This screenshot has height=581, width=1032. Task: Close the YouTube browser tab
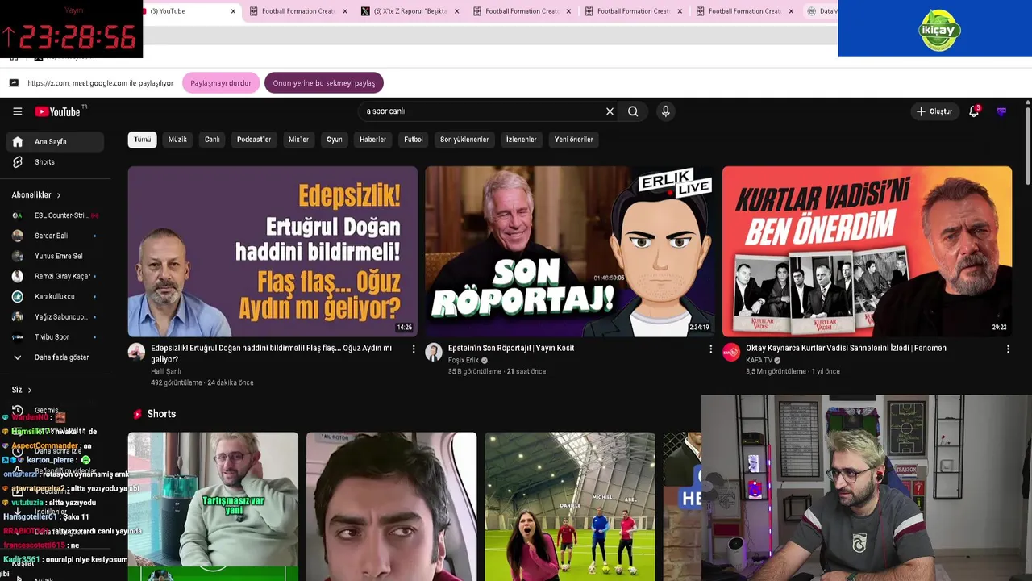pos(233,11)
